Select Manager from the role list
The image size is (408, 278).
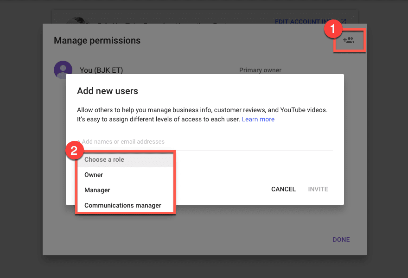(x=97, y=190)
